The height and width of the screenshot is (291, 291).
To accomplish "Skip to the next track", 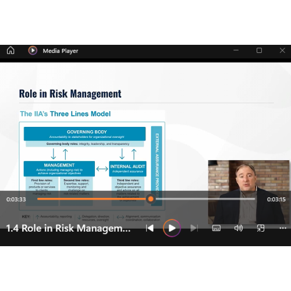I will pyautogui.click(x=194, y=228).
